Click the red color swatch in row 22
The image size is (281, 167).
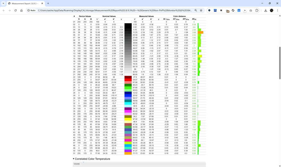128,77
